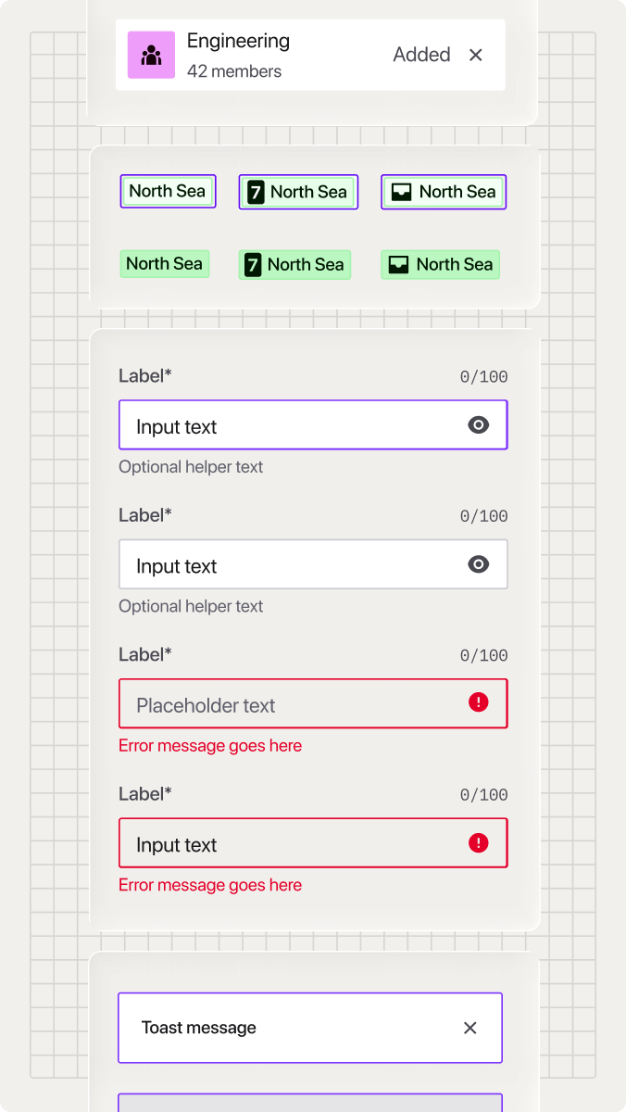Dismiss the Engineering row with the X
Viewport: 626px width, 1112px height.
[x=476, y=55]
